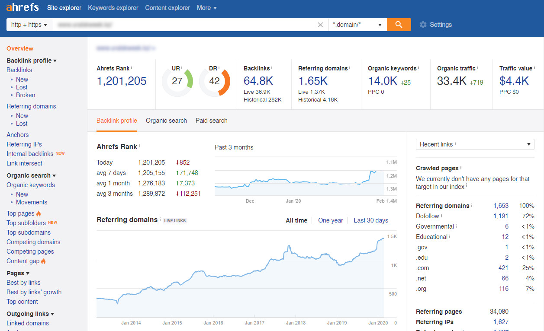Select the One year chart range
The image size is (544, 331).
330,220
